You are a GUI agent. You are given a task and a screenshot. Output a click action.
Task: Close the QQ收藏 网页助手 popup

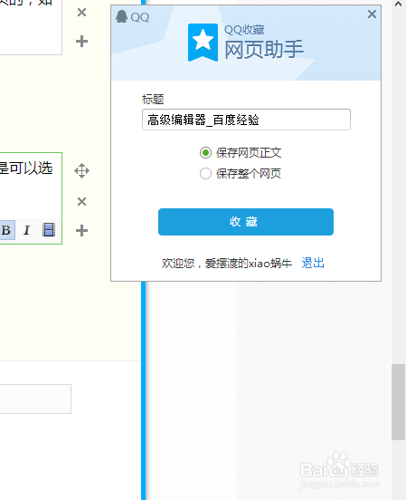[x=372, y=14]
